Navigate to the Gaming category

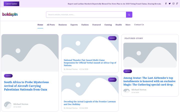pyautogui.click(x=108, y=25)
